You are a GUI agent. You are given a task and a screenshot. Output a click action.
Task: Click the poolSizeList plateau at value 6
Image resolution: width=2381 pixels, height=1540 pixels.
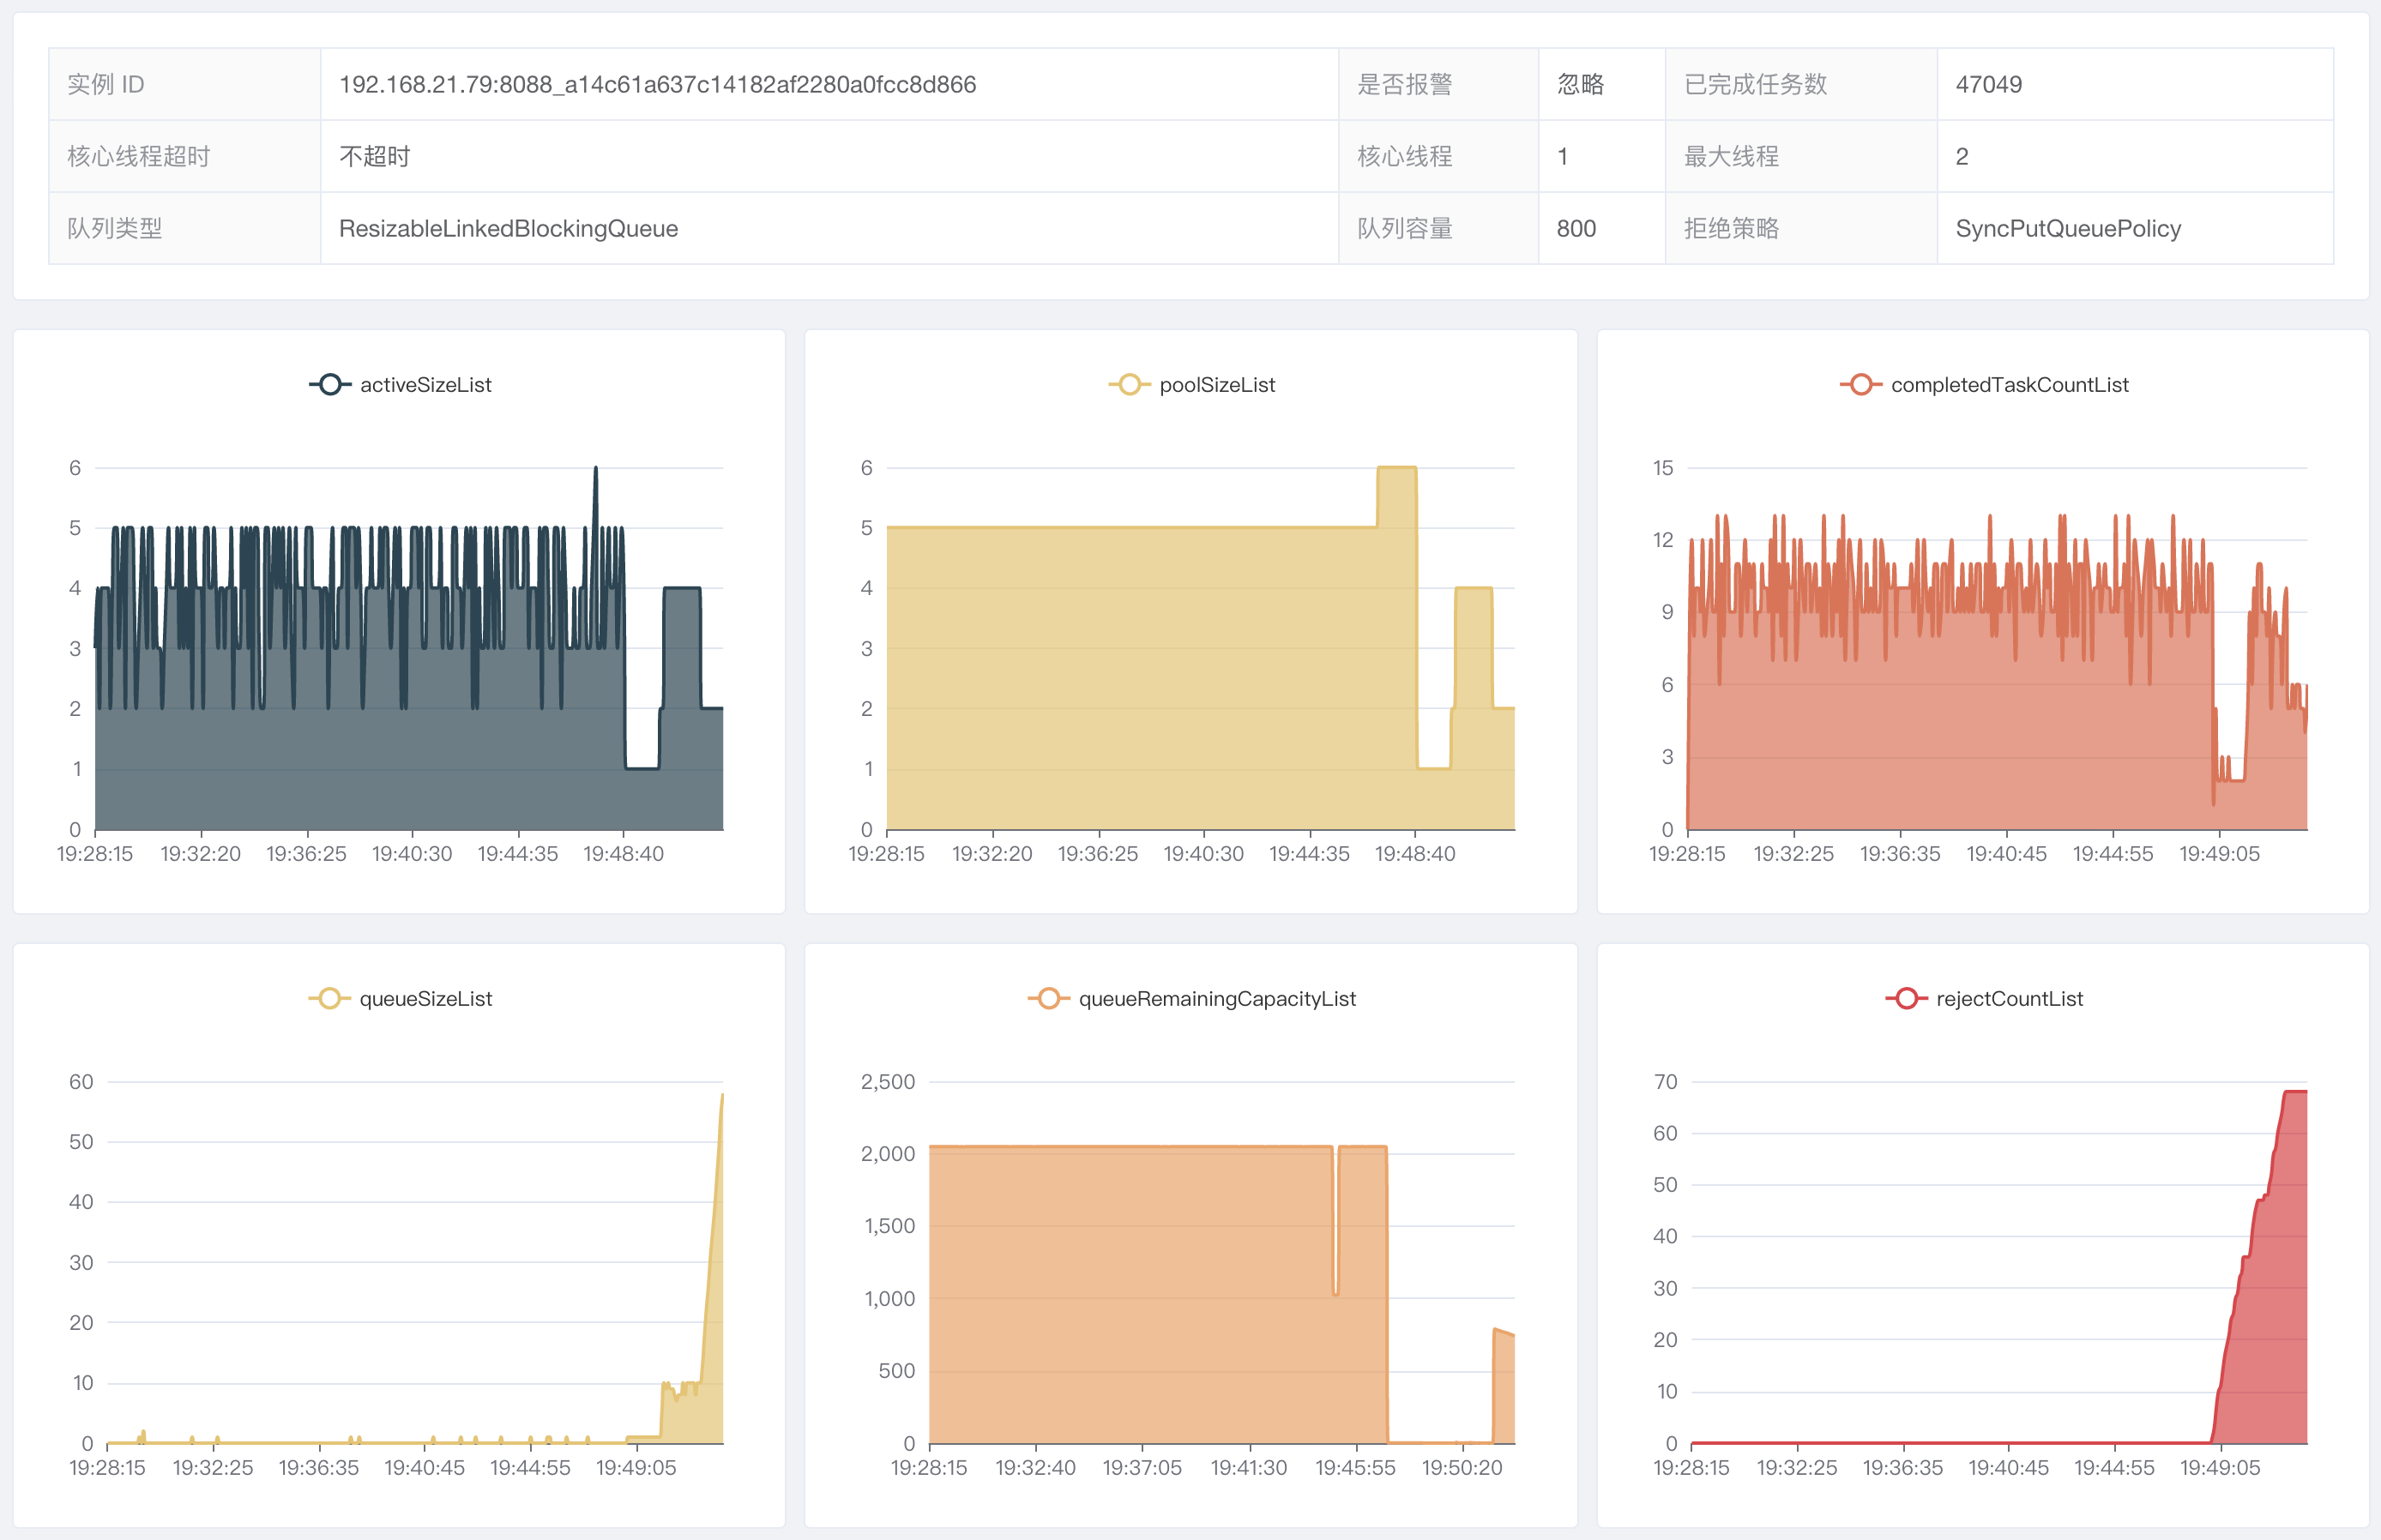click(1397, 467)
